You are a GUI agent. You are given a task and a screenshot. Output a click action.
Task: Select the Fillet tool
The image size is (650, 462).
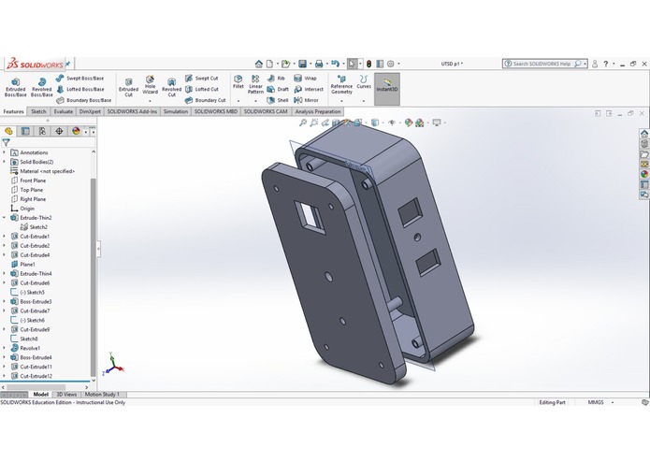coord(238,82)
